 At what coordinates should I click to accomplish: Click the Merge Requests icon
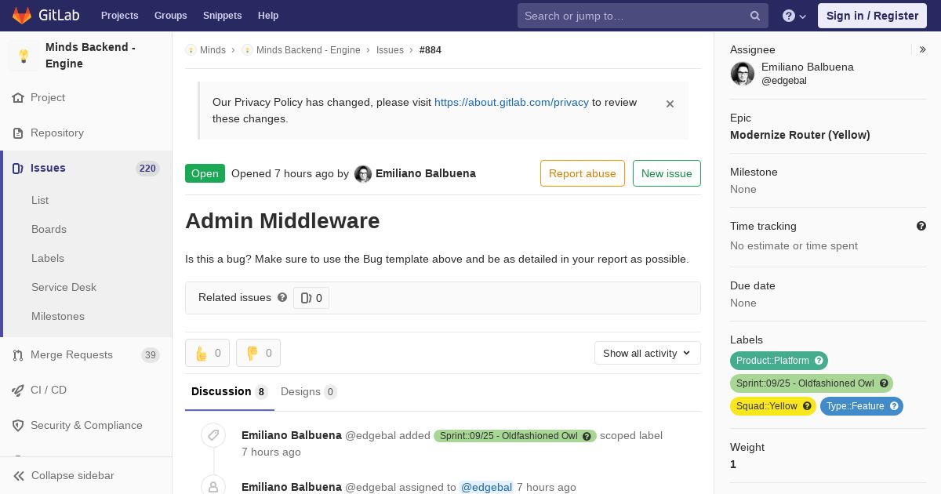coord(18,355)
